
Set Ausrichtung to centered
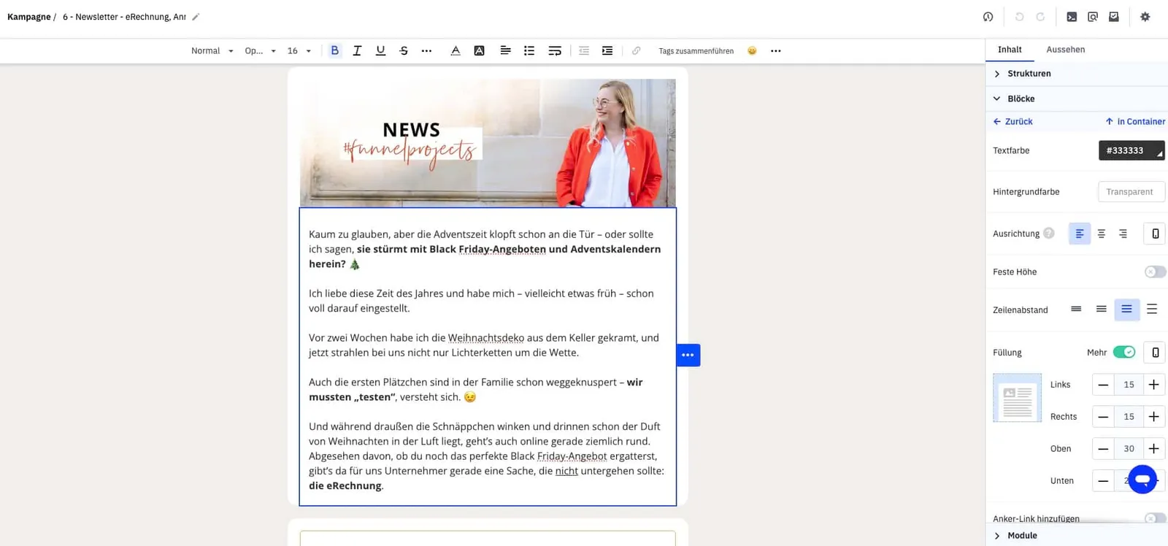point(1102,234)
